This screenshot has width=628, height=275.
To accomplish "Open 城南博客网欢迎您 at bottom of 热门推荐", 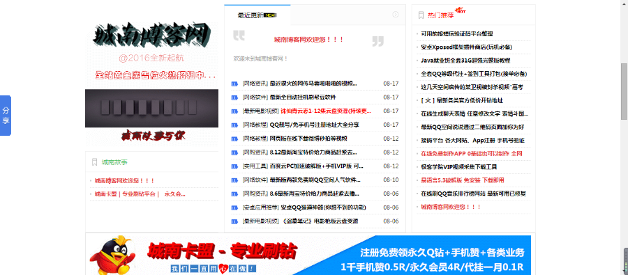I will (x=451, y=207).
